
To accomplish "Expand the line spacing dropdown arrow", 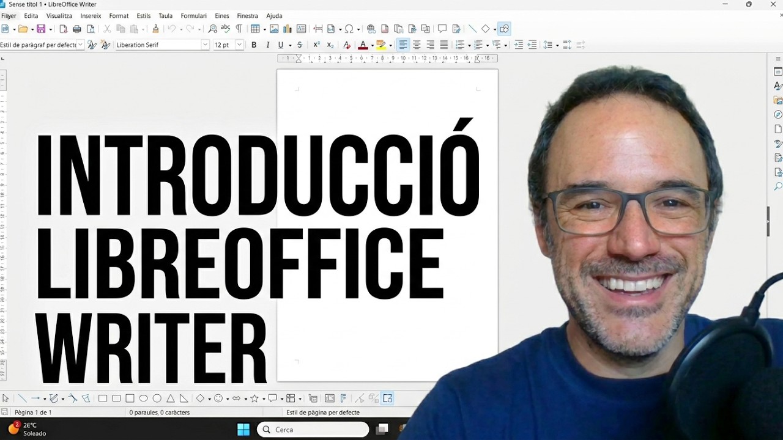I will tap(557, 45).
